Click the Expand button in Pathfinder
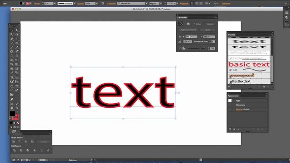This screenshot has width=290, height=163. pos(43,142)
